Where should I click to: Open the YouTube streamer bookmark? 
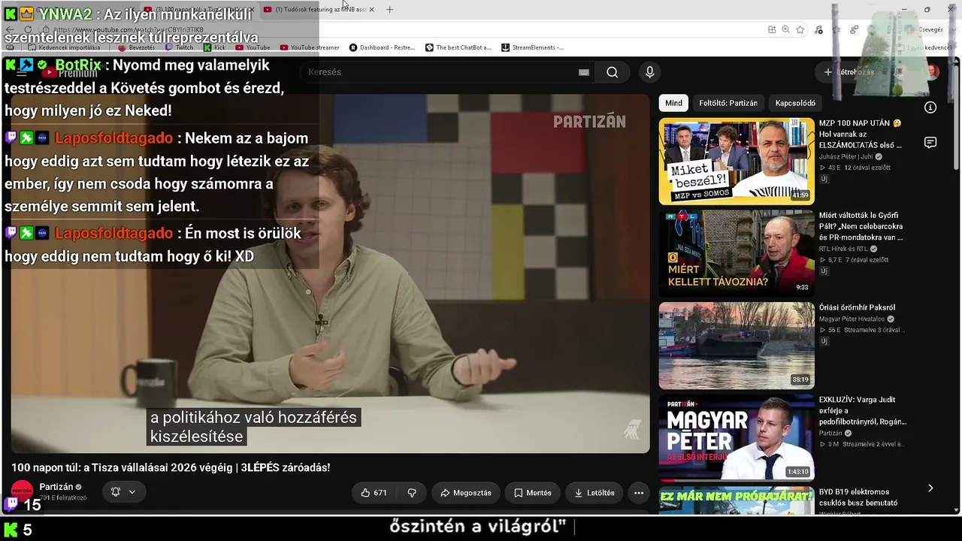[x=310, y=47]
